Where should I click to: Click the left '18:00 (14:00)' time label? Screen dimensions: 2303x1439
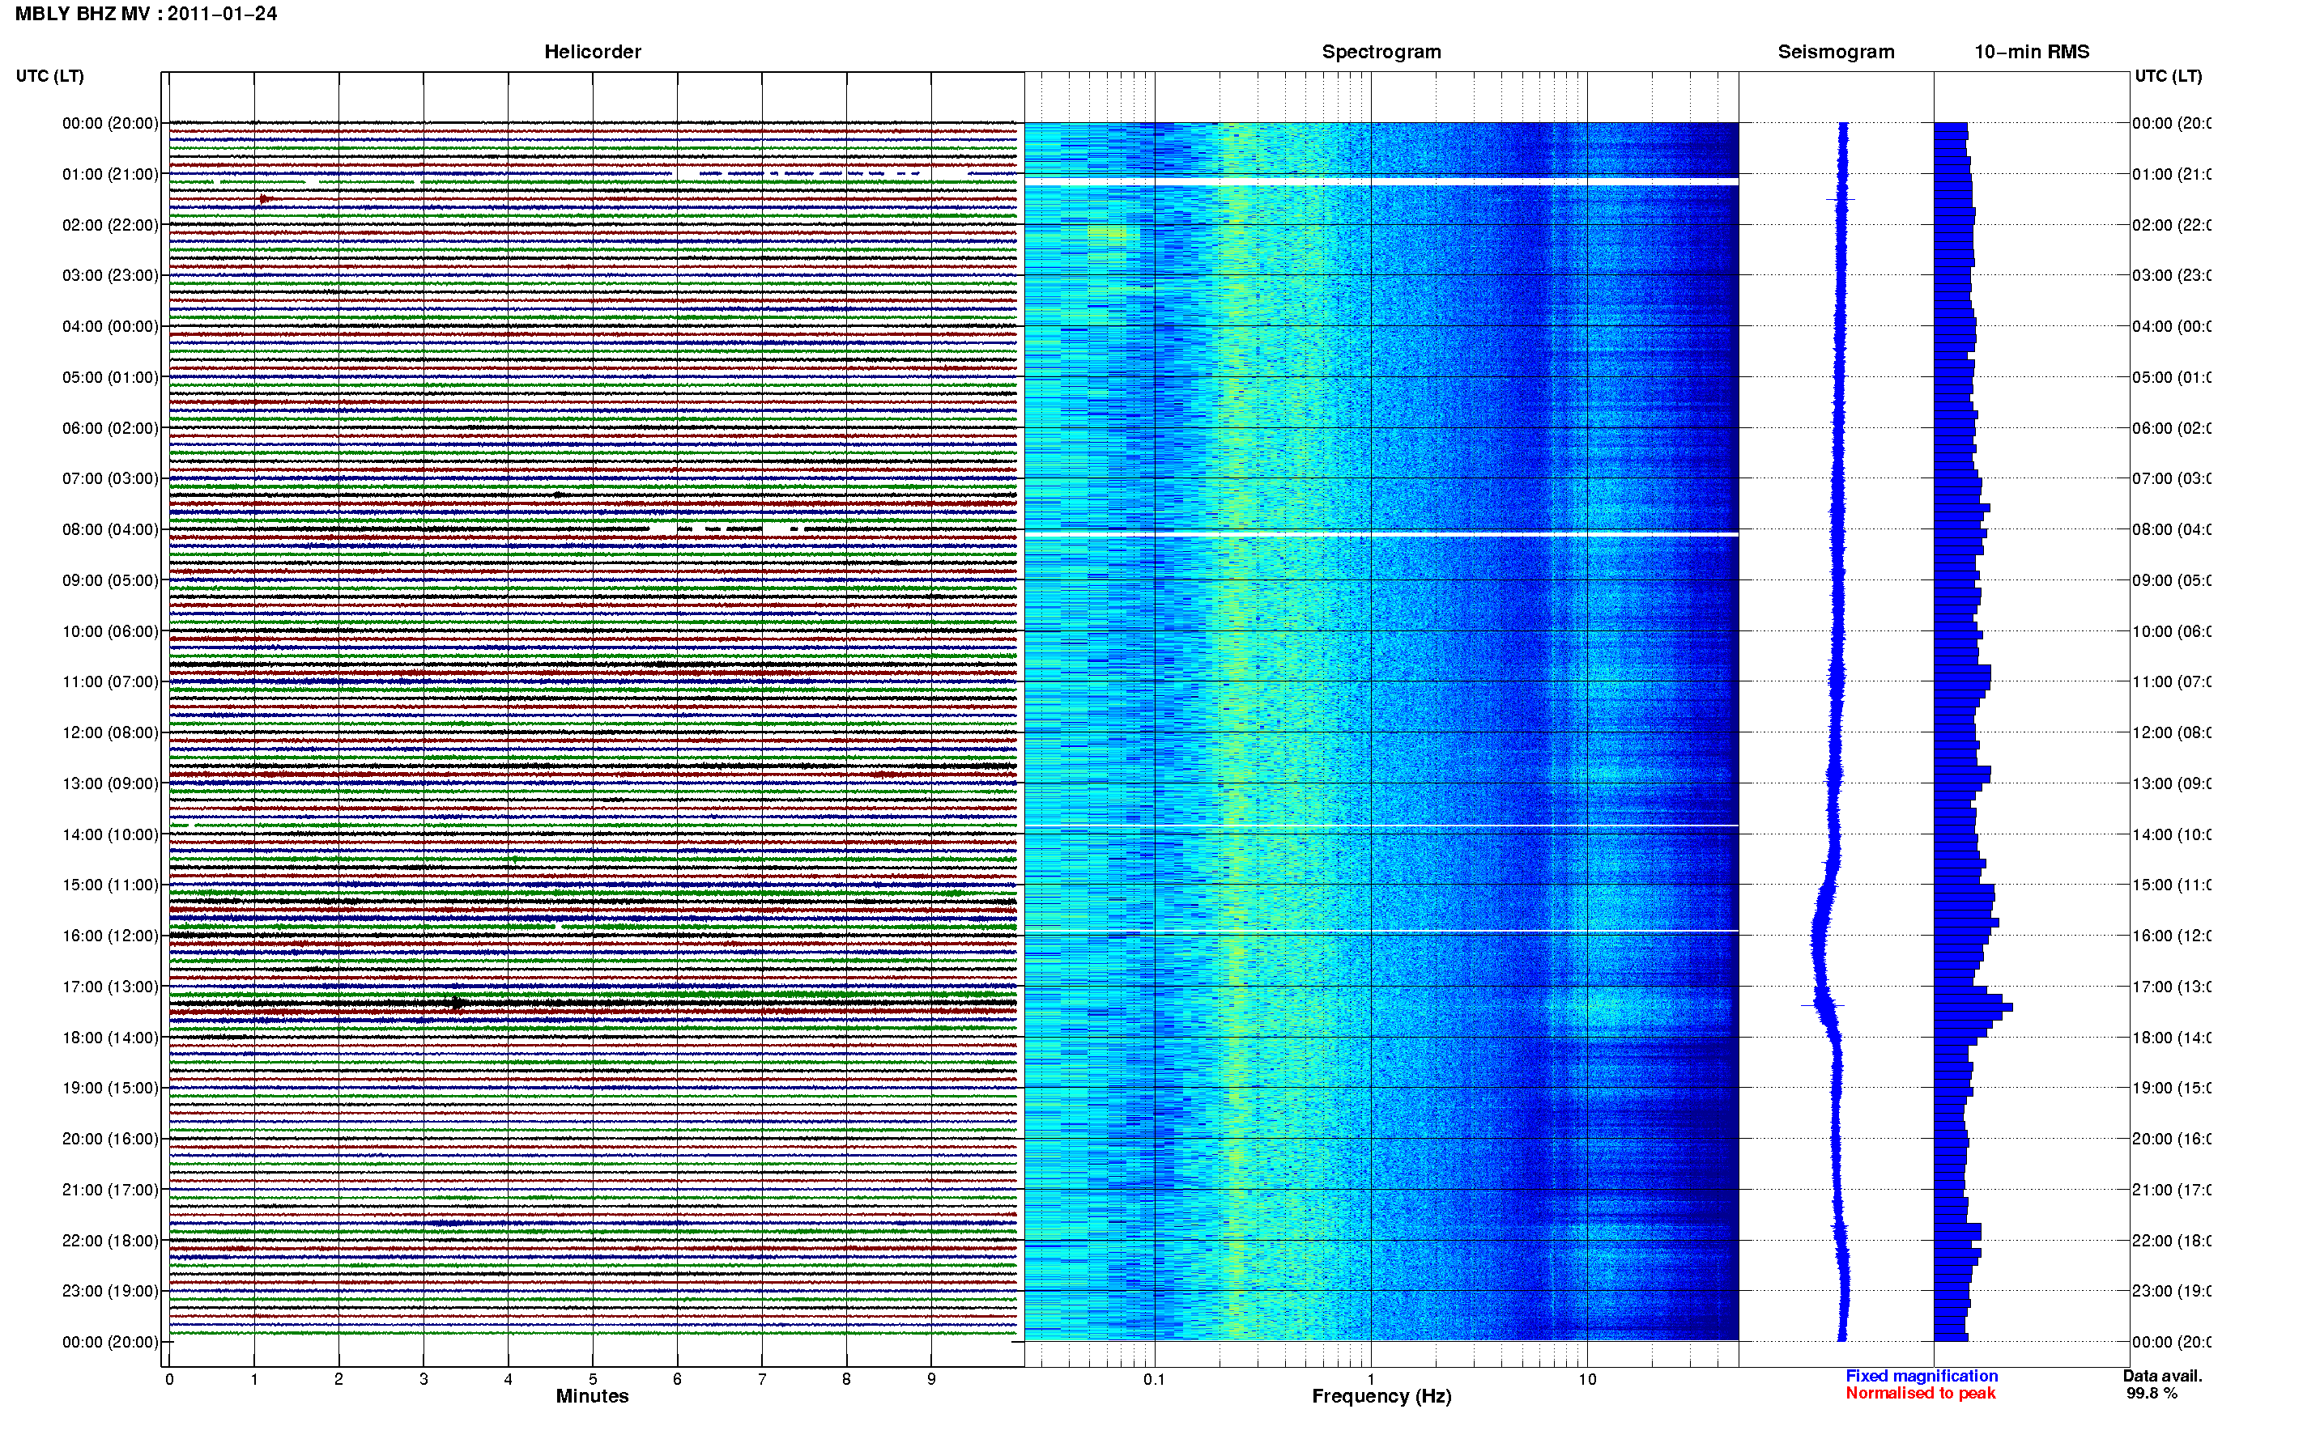pyautogui.click(x=110, y=1038)
